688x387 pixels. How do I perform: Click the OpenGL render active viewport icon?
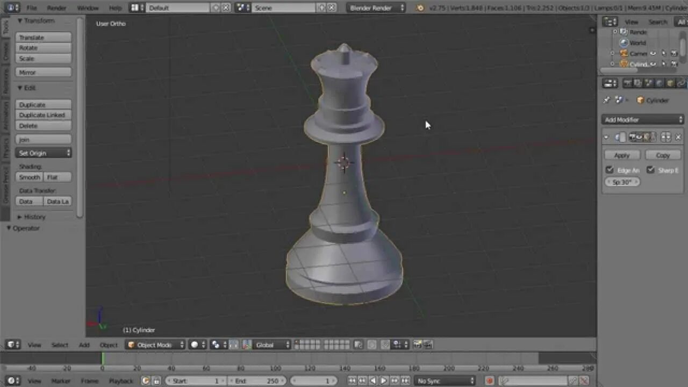tap(418, 345)
